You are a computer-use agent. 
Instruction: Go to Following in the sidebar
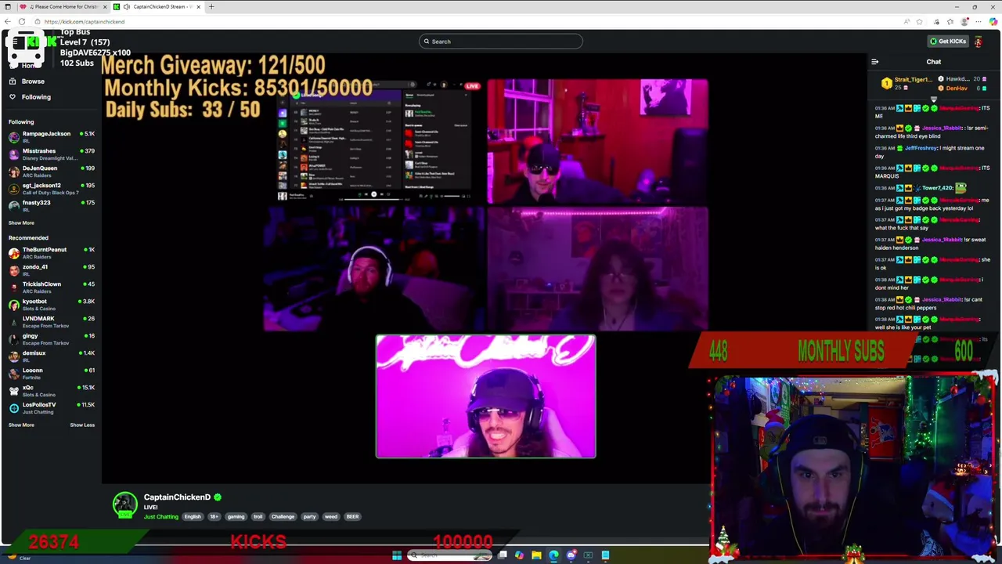36,97
